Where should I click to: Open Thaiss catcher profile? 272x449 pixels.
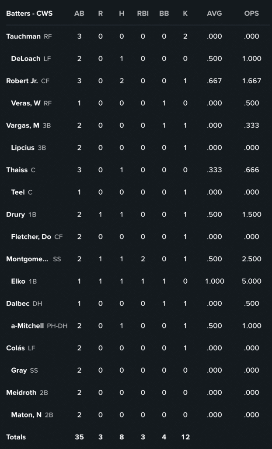coord(17,170)
